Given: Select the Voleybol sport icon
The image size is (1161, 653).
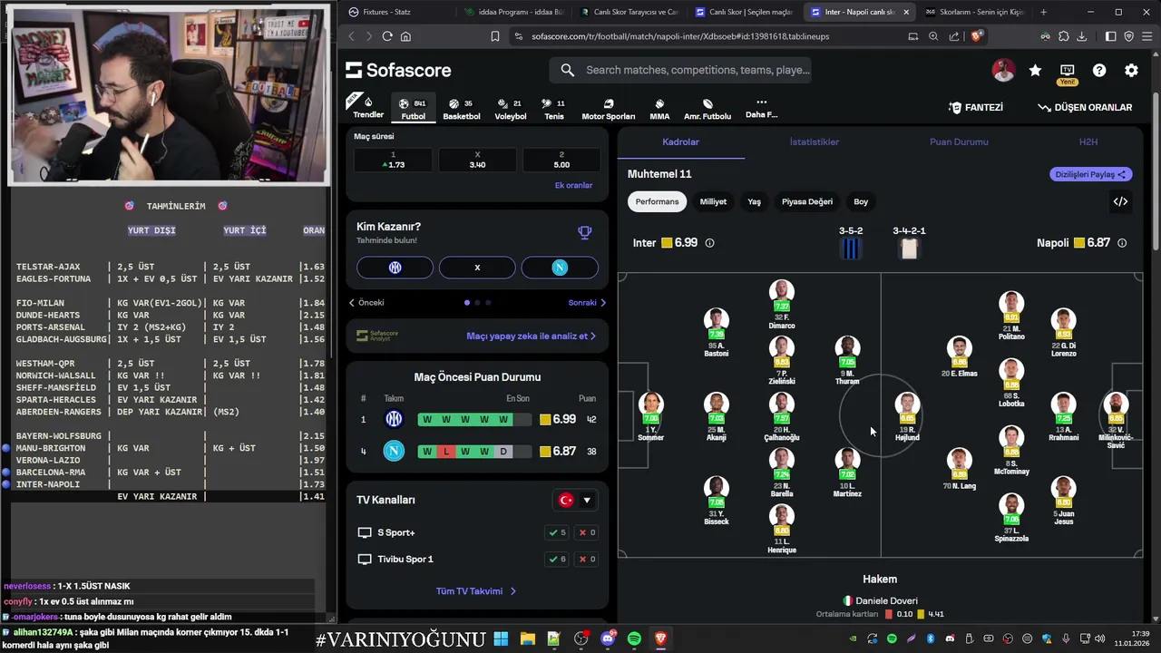Looking at the screenshot, I should point(511,109).
